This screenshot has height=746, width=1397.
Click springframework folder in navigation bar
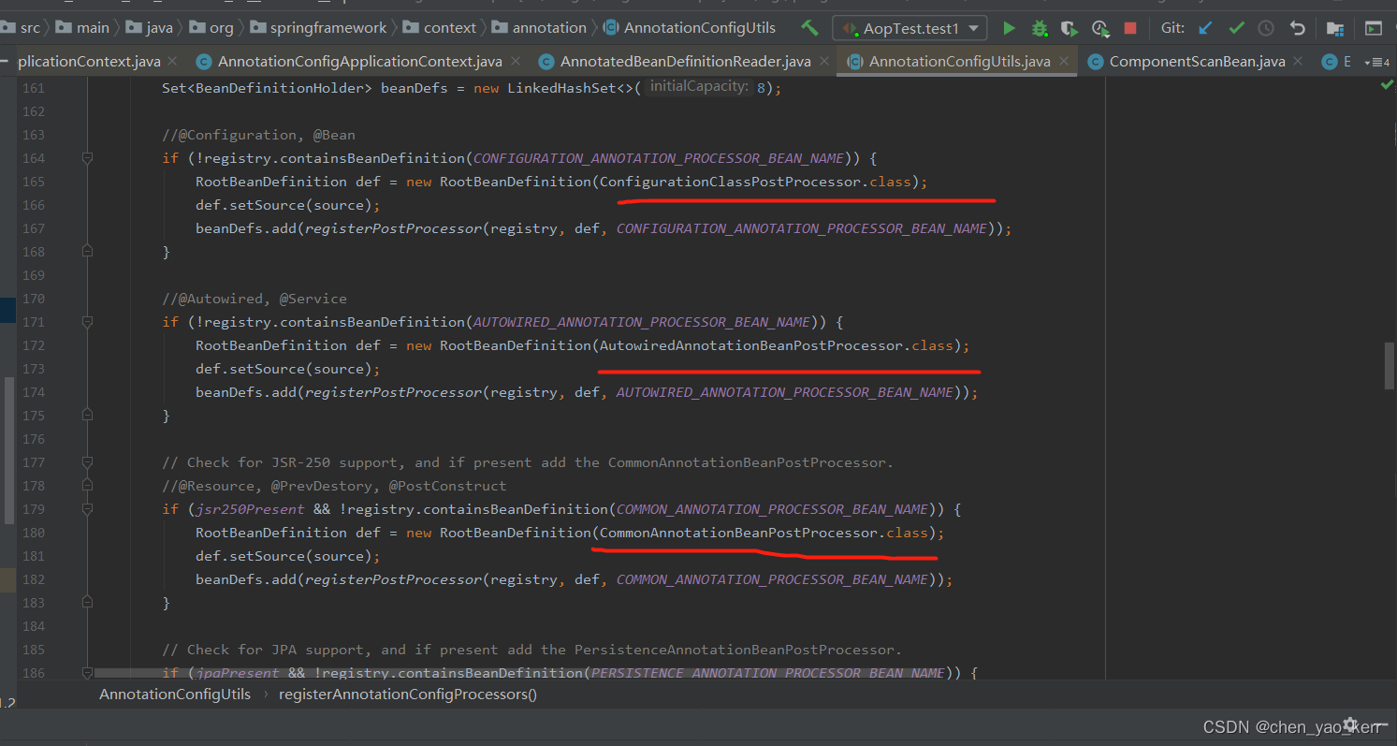(x=327, y=28)
